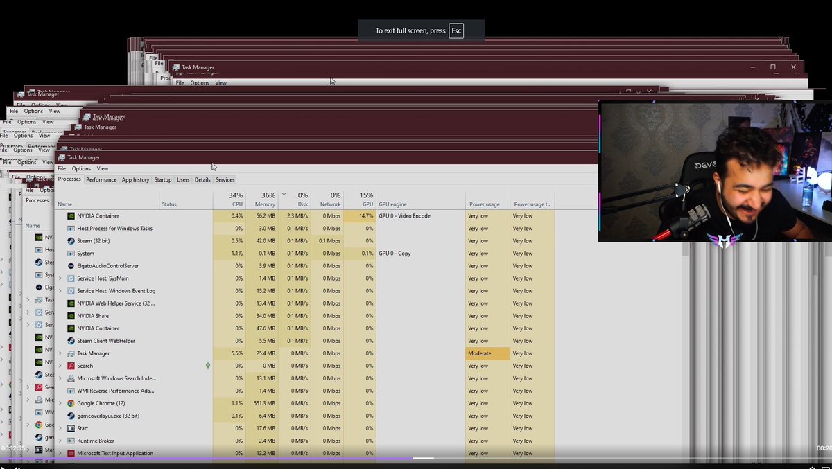
Task: Switch to the Services tab
Action: pyautogui.click(x=225, y=180)
